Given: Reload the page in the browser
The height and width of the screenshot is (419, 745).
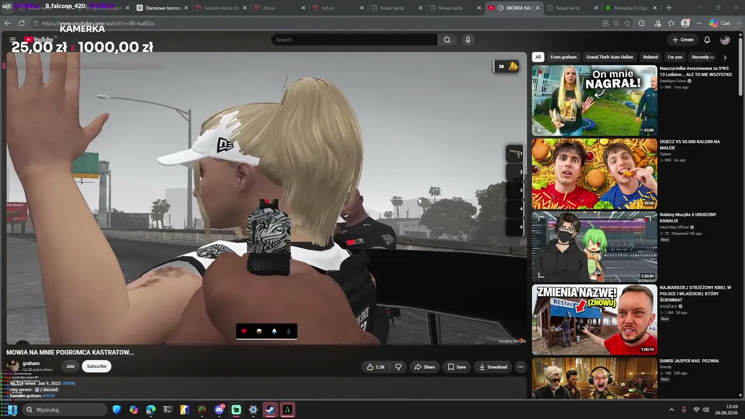Looking at the screenshot, I should tap(22, 23).
